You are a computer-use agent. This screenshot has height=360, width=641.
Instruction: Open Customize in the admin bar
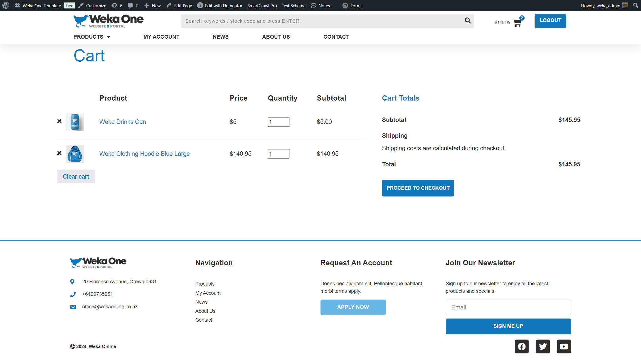pyautogui.click(x=92, y=6)
